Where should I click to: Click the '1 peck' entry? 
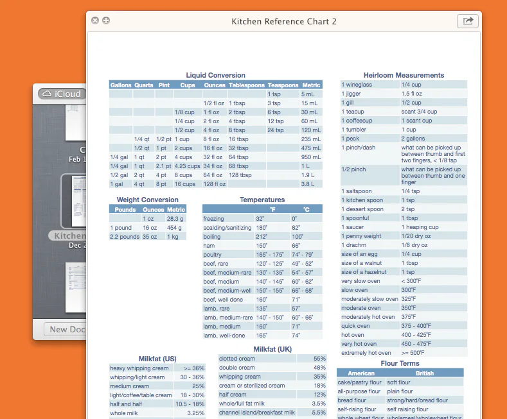click(x=350, y=139)
